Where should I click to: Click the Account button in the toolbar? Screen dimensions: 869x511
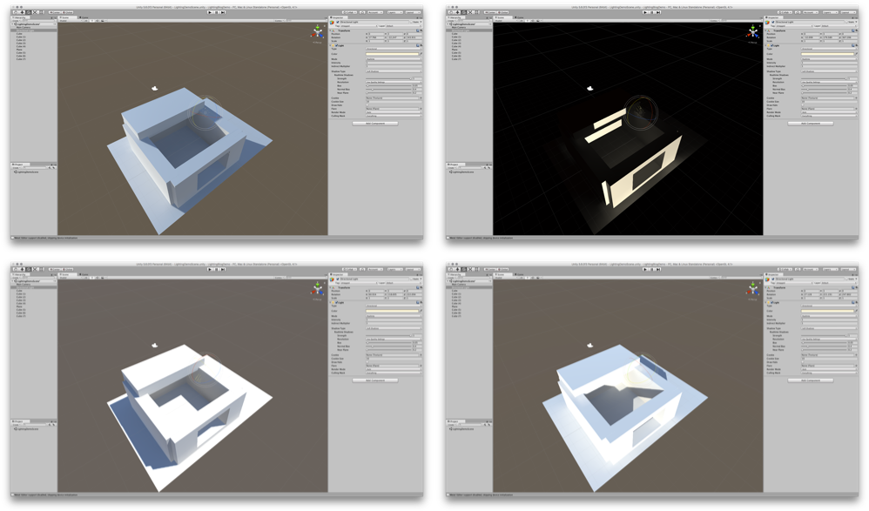pyautogui.click(x=375, y=11)
